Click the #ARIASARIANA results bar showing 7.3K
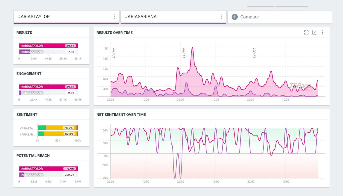The width and height of the screenshot is (343, 196). 49,52
